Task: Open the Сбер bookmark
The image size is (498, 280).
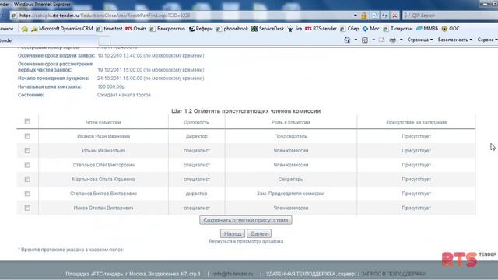Action: (x=349, y=29)
